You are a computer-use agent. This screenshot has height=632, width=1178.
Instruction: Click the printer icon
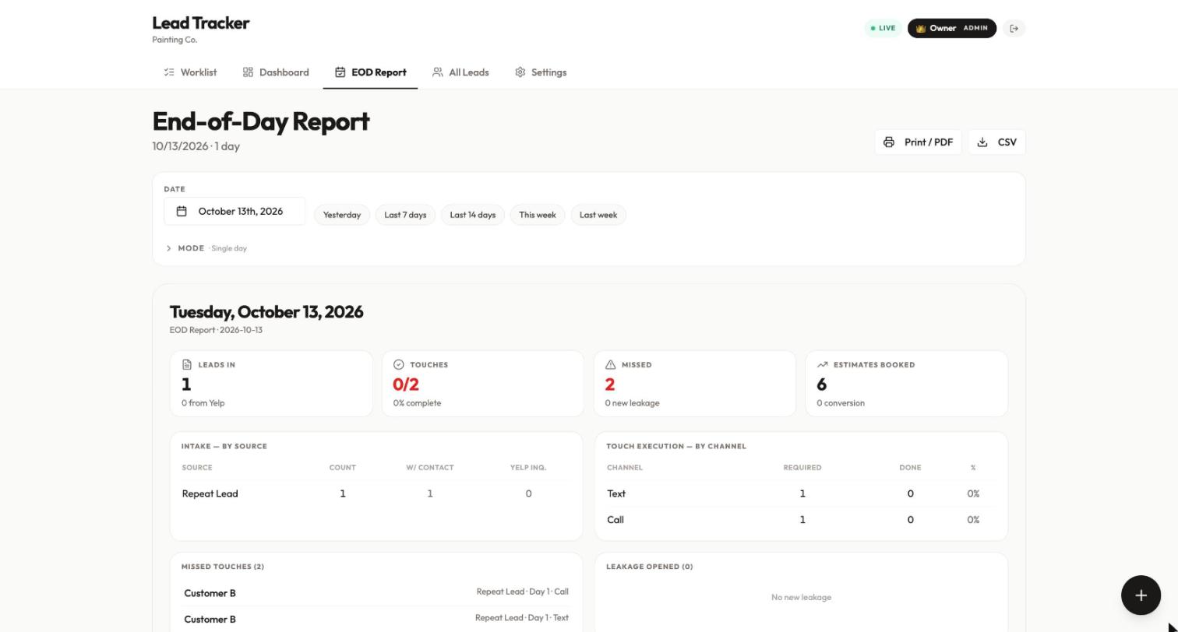[x=889, y=142]
